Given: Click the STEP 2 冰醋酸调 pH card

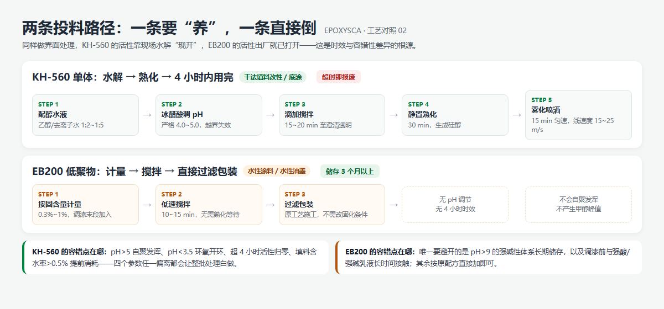Looking at the screenshot, I should click(x=209, y=115).
